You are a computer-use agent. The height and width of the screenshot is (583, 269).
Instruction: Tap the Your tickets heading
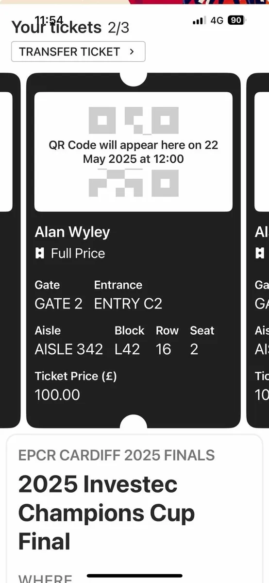pyautogui.click(x=56, y=28)
